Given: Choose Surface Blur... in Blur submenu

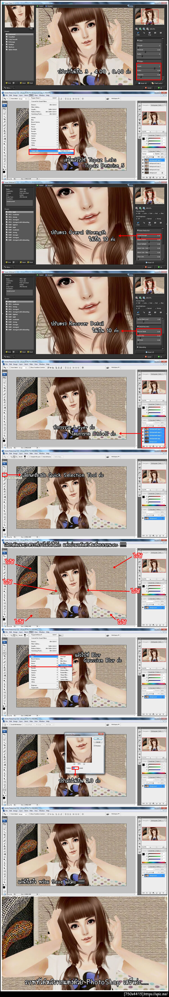Looking at the screenshot, I should pos(65,680).
